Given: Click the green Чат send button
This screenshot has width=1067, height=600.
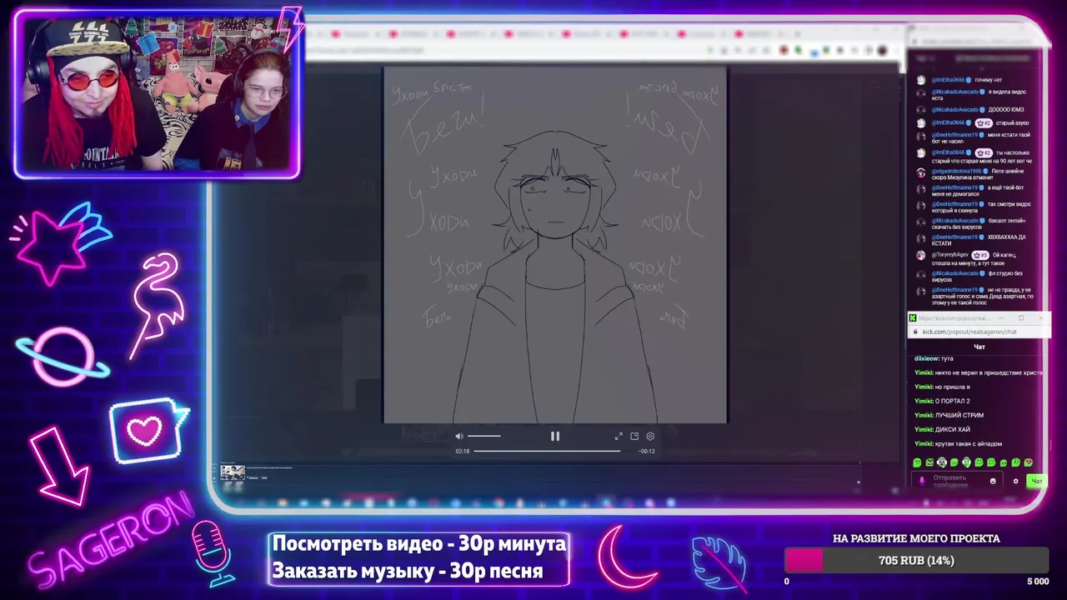Looking at the screenshot, I should tap(1037, 481).
